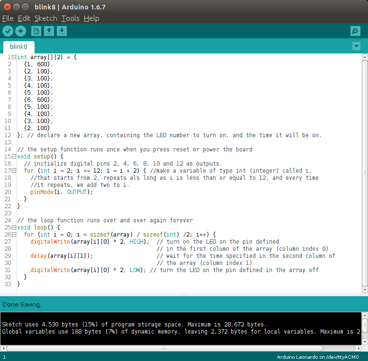368x361 pixels.
Task: Open the File menu
Action: pos(8,18)
